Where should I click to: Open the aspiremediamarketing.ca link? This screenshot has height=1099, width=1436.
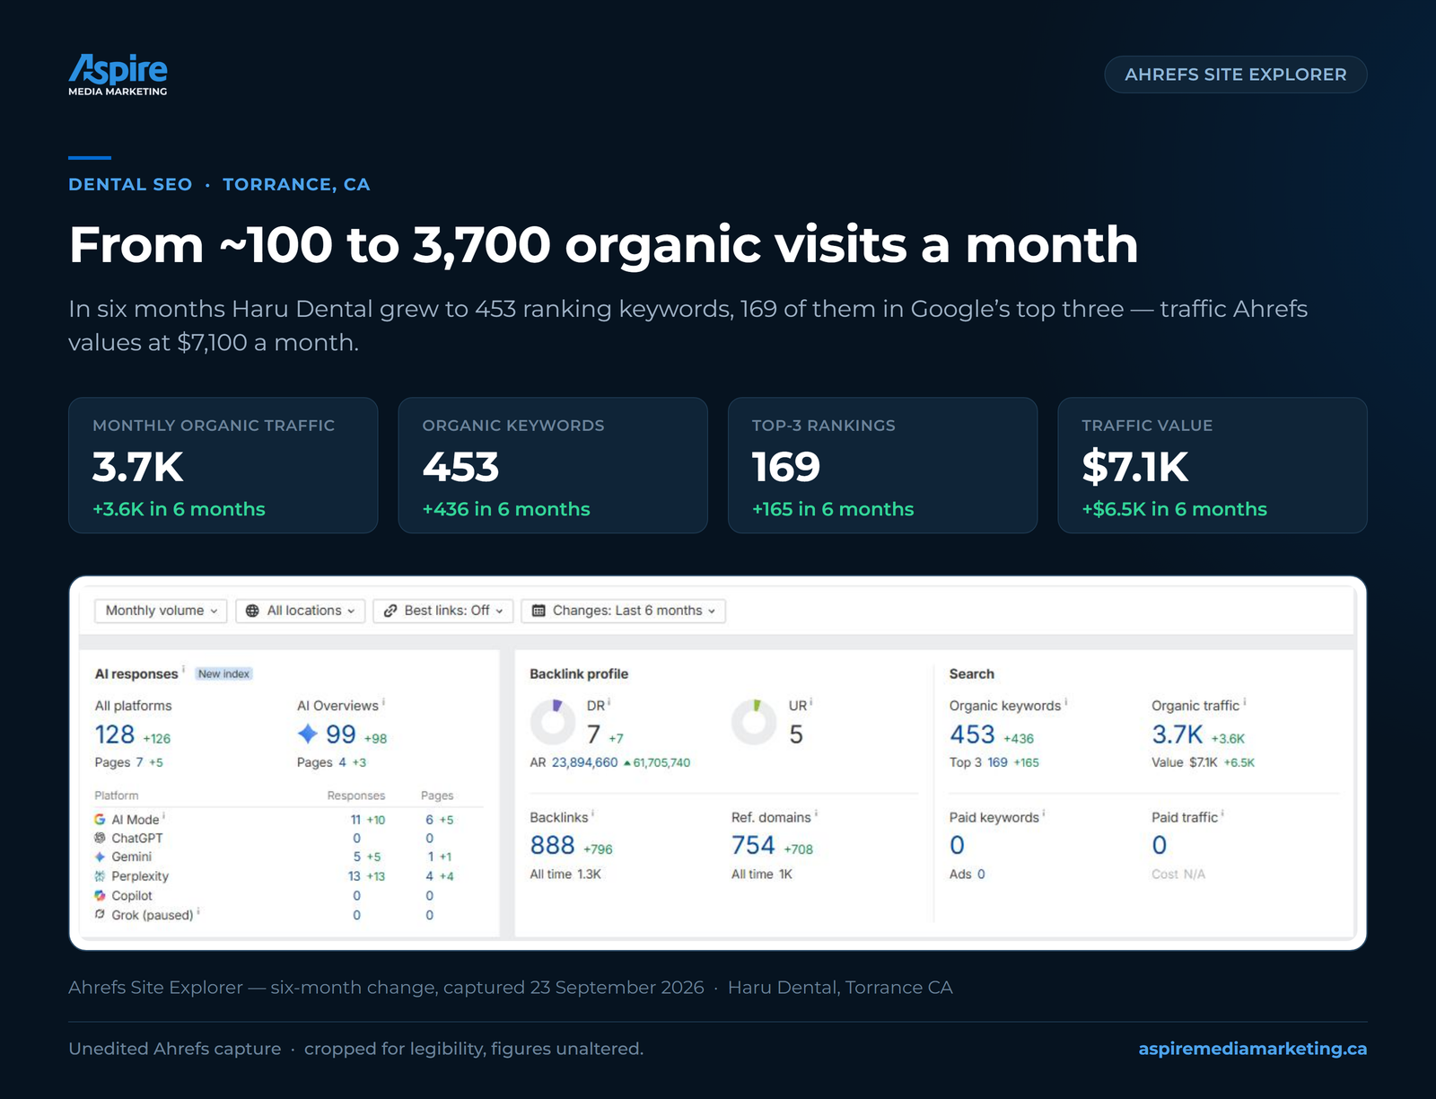pos(1252,1049)
